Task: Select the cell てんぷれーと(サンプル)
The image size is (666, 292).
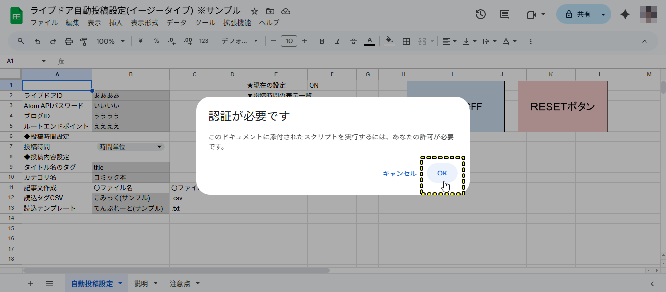Action: (131, 208)
